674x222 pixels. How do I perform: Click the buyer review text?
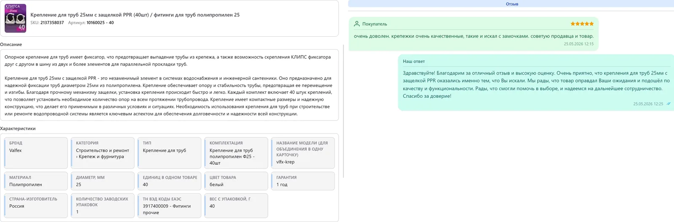[x=473, y=36]
